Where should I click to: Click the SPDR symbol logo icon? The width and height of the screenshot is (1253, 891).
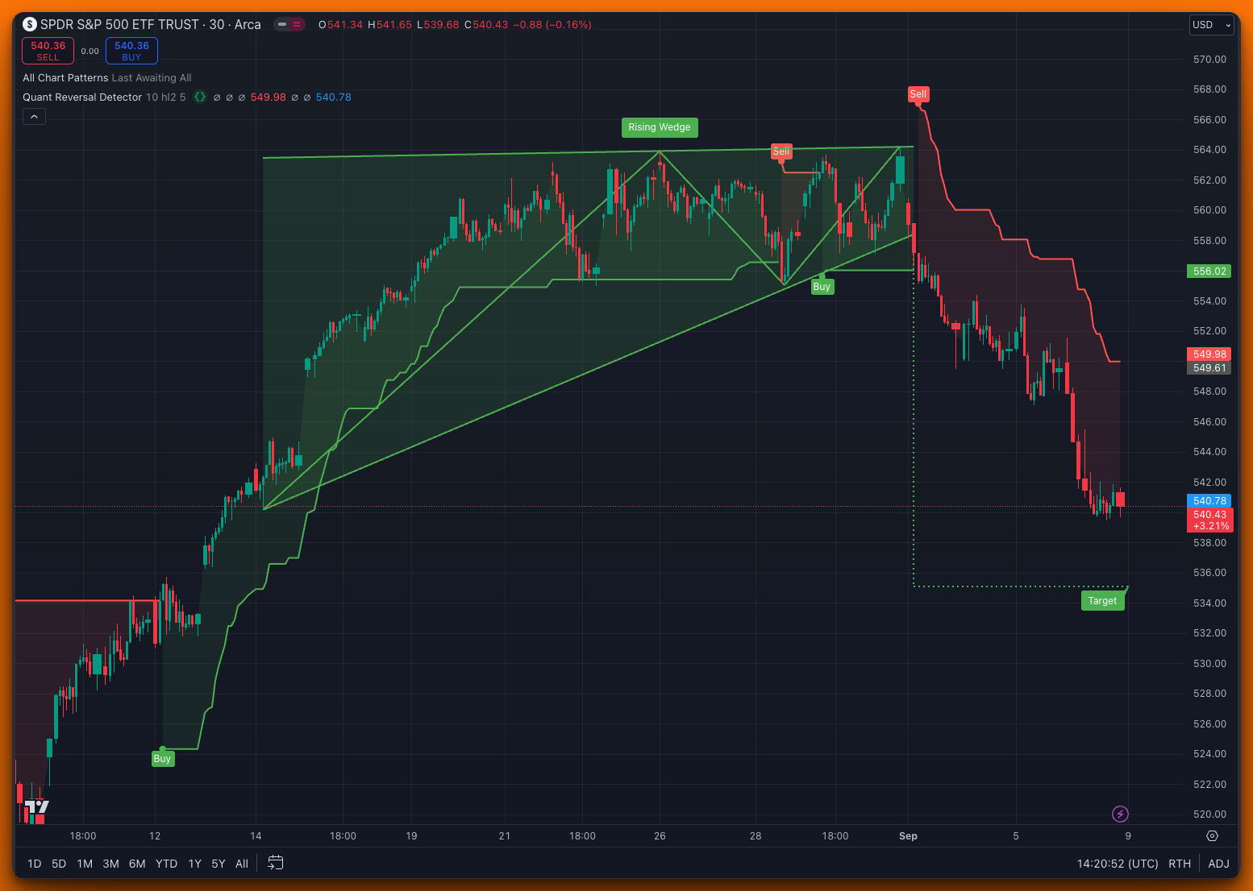click(30, 24)
